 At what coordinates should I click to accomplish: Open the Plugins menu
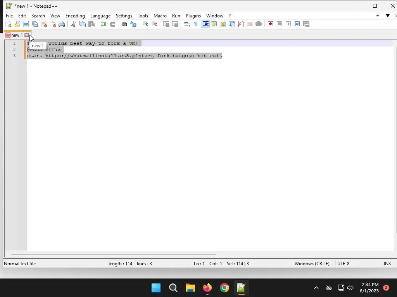[x=193, y=15]
